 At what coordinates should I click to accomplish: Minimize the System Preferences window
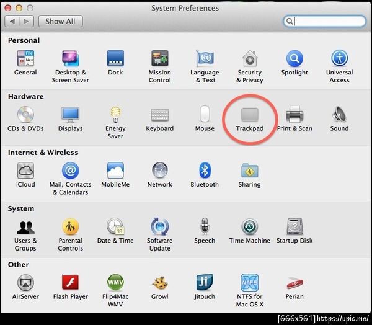pyautogui.click(x=19, y=8)
